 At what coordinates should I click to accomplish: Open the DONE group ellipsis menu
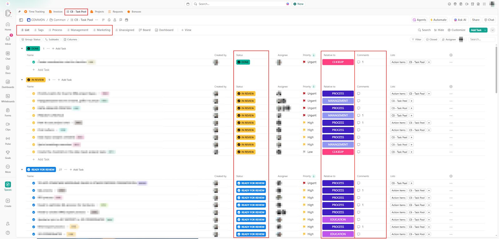(x=48, y=49)
